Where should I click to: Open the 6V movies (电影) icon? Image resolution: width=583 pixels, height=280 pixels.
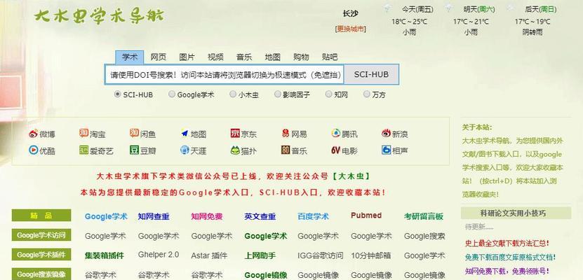point(336,150)
